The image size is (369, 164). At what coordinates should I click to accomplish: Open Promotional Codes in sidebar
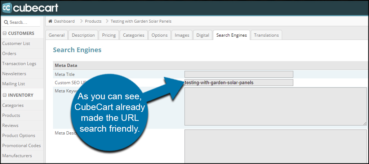pos(21,146)
